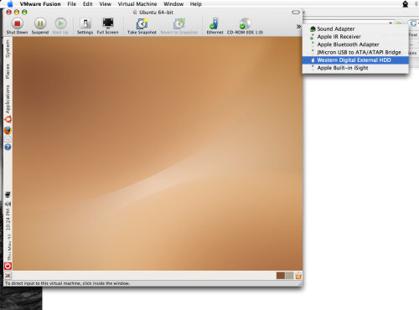419x310 pixels.
Task: Click the red power quit button in panel
Action: [x=8, y=266]
